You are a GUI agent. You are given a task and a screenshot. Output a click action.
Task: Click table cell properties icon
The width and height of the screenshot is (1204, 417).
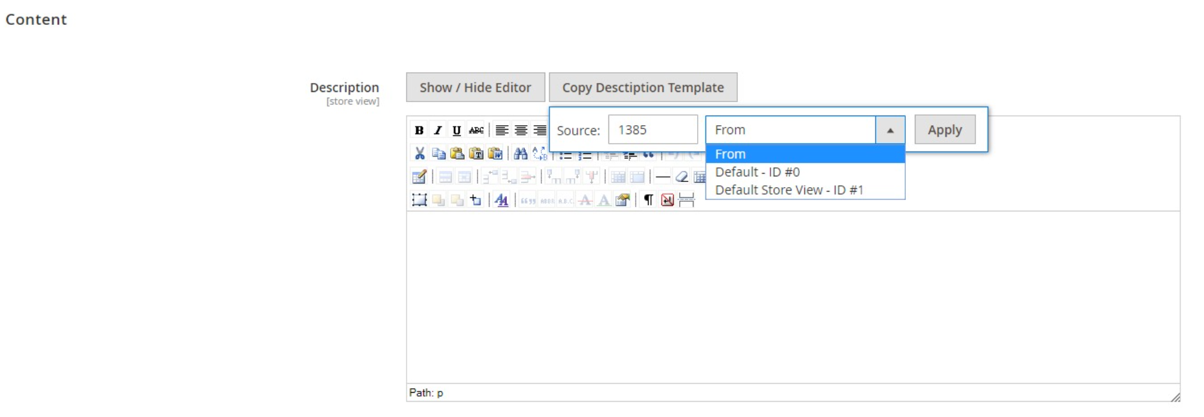click(465, 177)
